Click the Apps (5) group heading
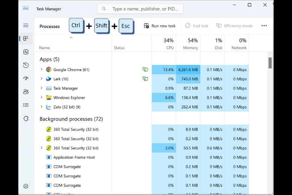 [49, 59]
